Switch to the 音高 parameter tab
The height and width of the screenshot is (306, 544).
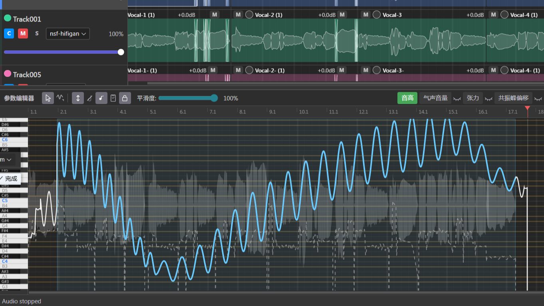[x=407, y=98]
